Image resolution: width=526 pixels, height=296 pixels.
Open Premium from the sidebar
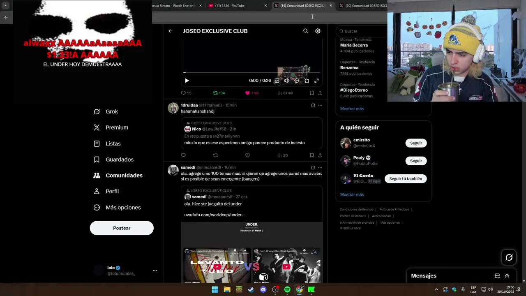click(x=111, y=127)
